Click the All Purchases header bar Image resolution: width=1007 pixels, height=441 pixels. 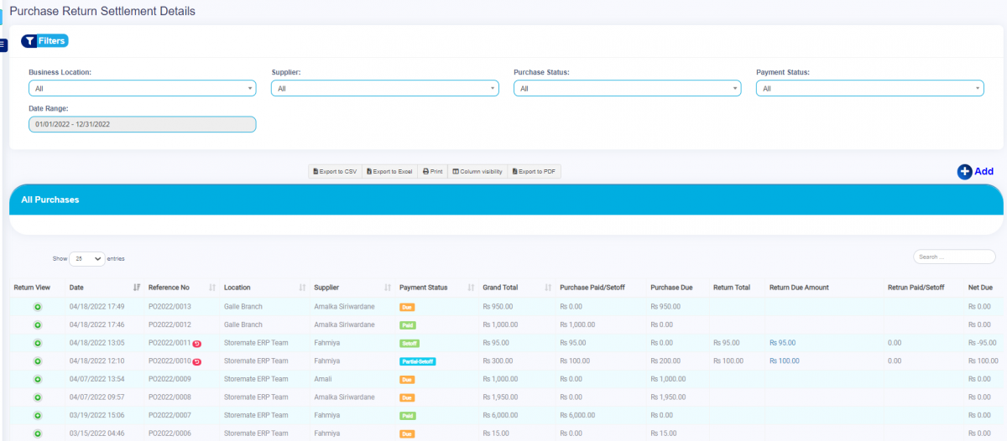506,200
